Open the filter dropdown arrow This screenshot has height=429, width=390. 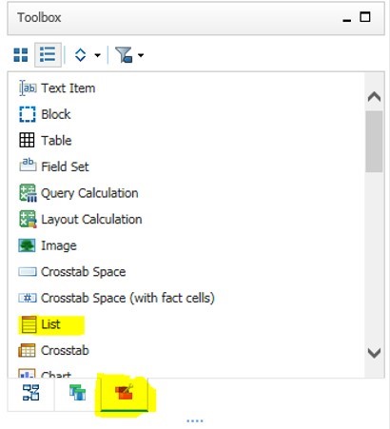141,55
